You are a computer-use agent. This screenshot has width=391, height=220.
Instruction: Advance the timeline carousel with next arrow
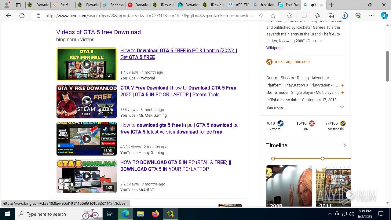click(350, 194)
